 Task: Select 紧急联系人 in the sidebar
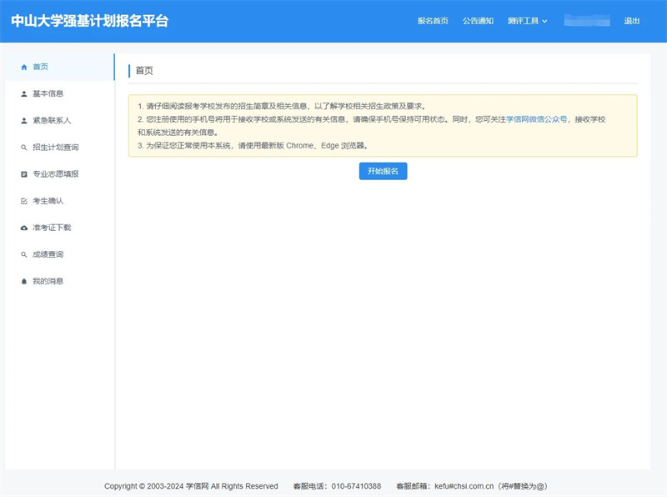click(59, 120)
